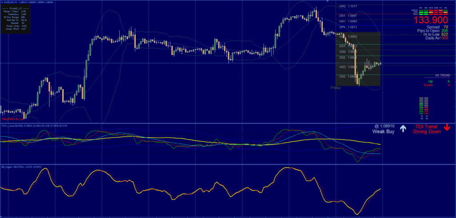Click the Pips to Open 206 readout
The width and height of the screenshot is (456, 218).
click(x=432, y=31)
